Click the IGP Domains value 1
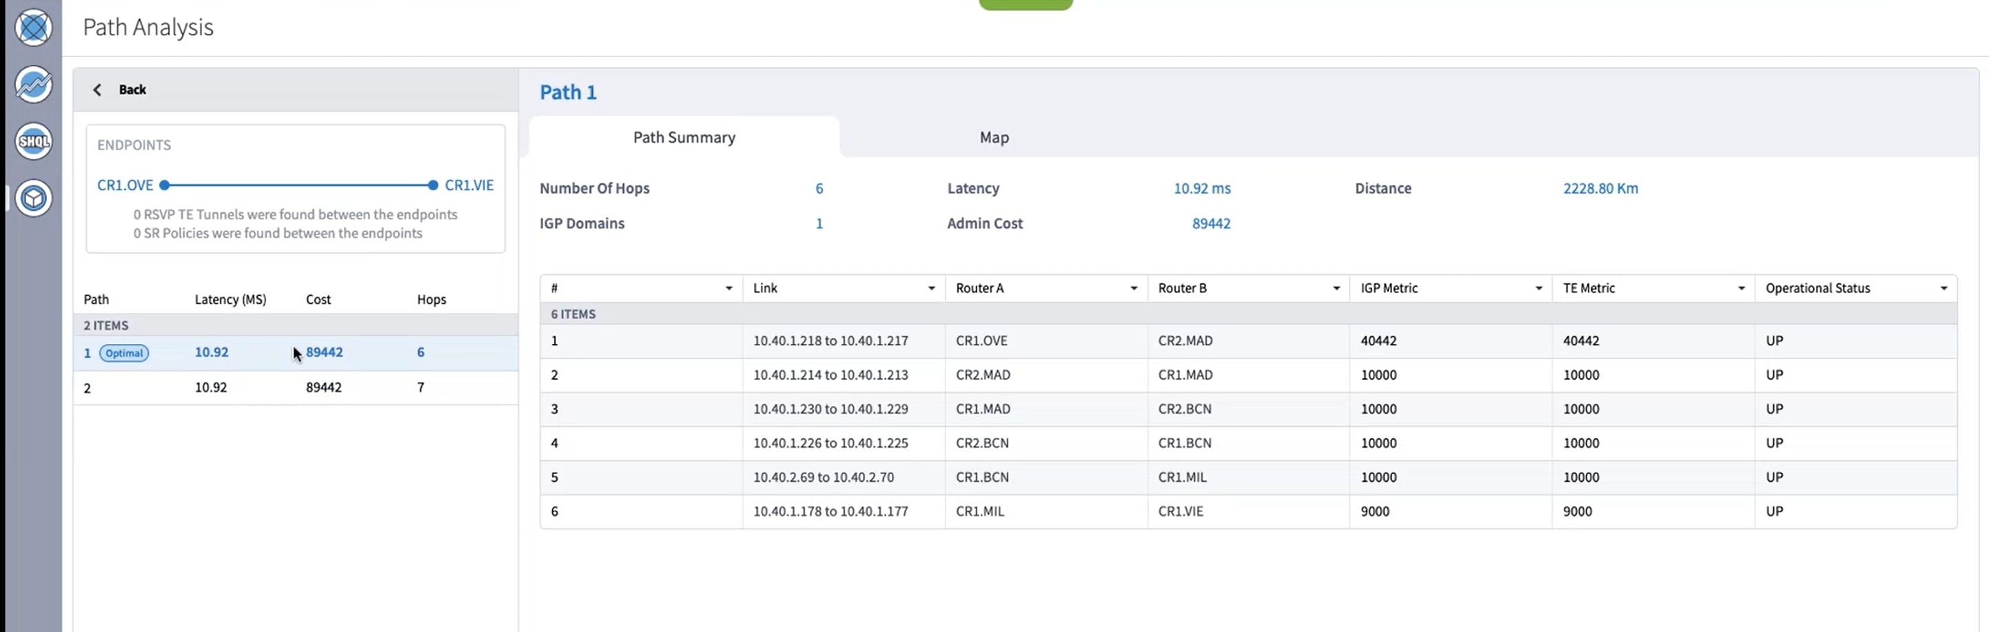Screen dimensions: 1989x632 pyautogui.click(x=819, y=224)
